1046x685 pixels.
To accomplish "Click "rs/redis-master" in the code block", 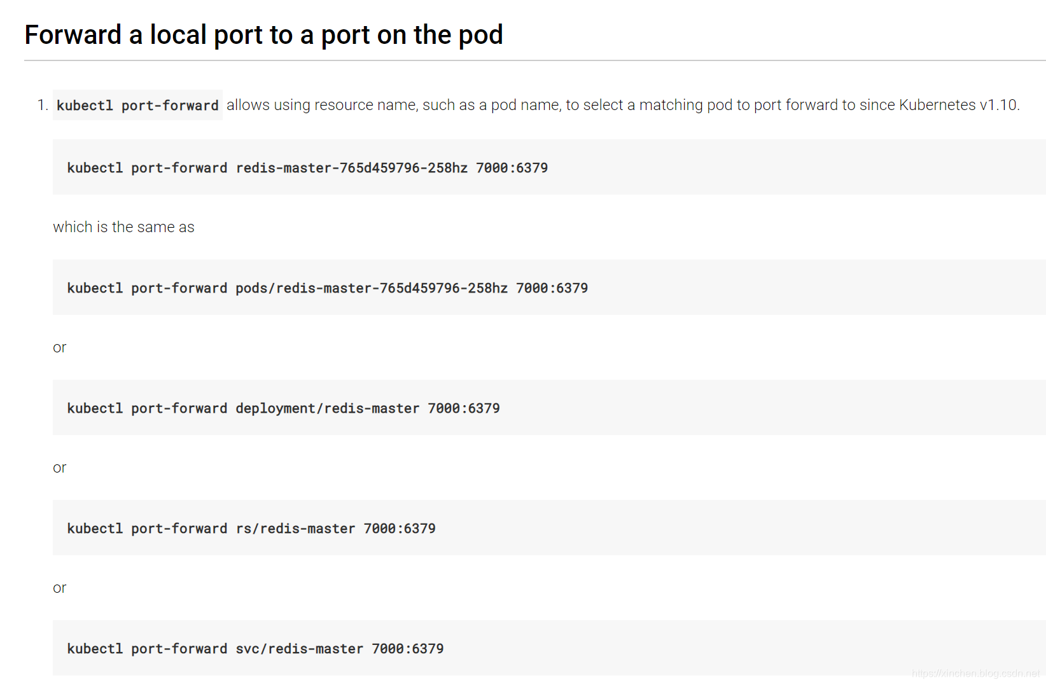I will coord(295,529).
